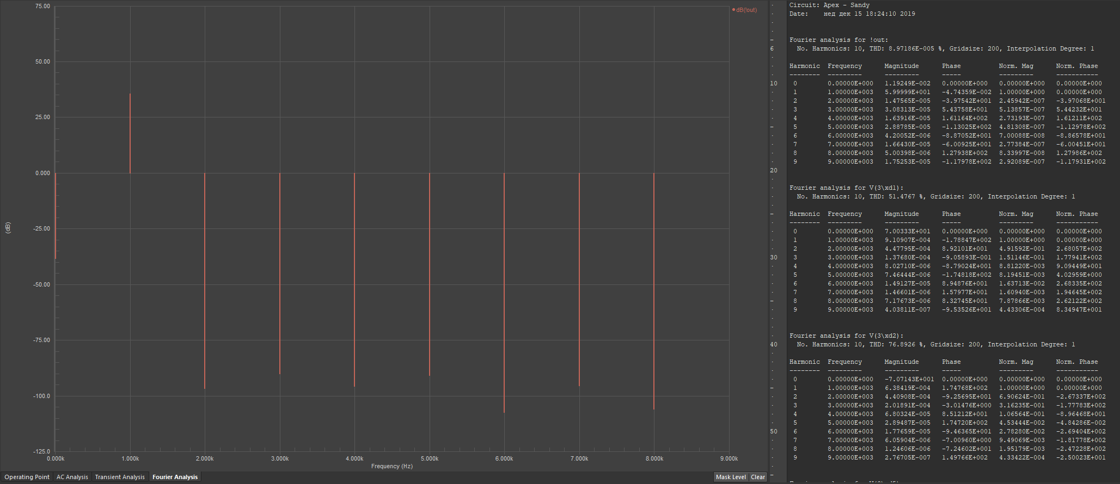Switch to the Operating Point tab
The image size is (1120, 484).
(27, 477)
